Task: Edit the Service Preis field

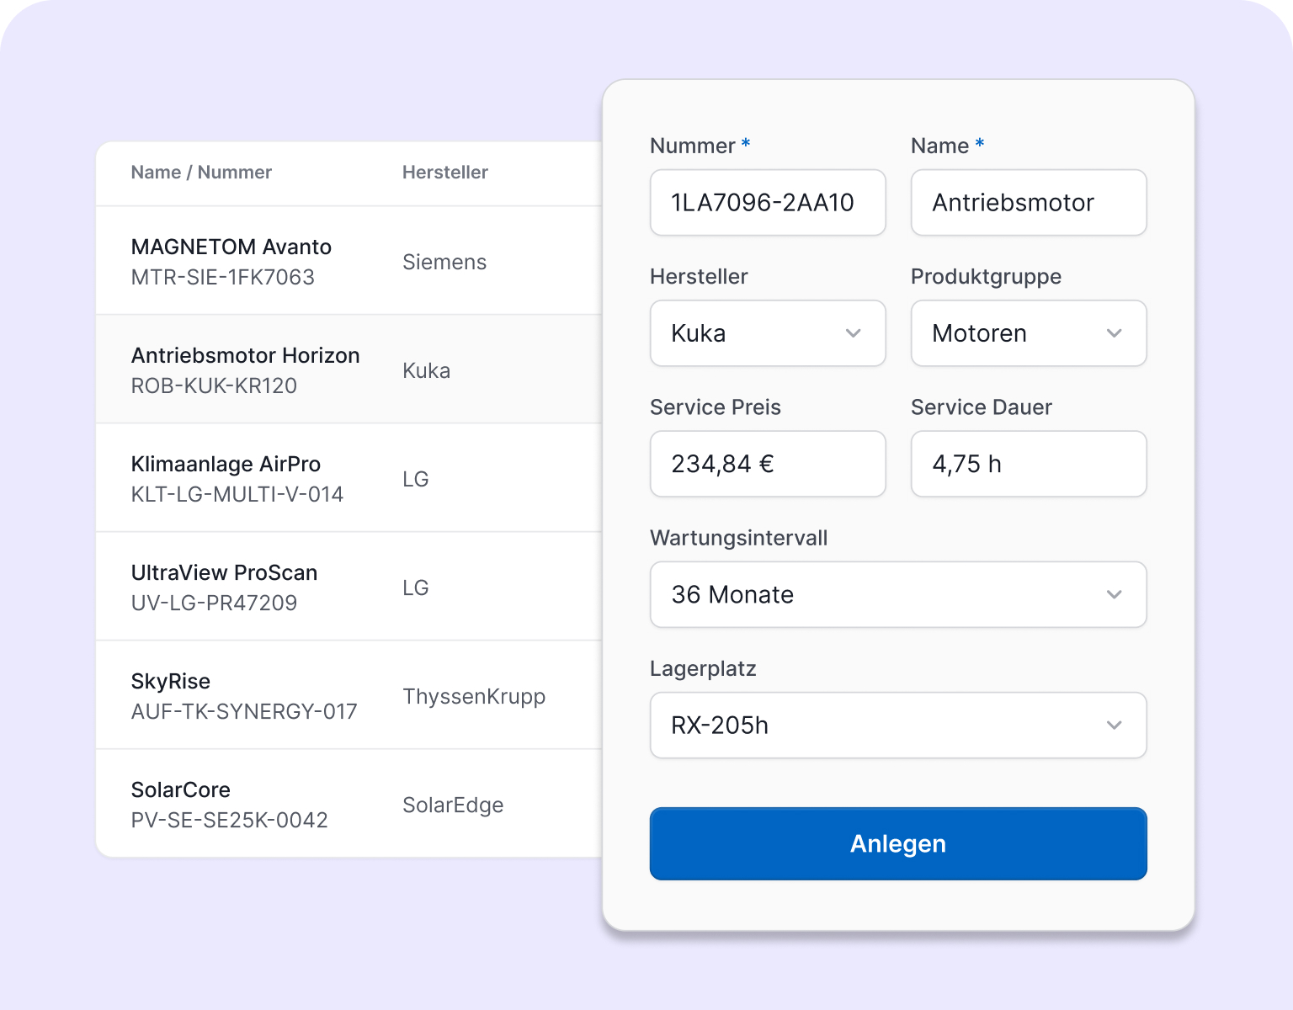Action: tap(768, 464)
